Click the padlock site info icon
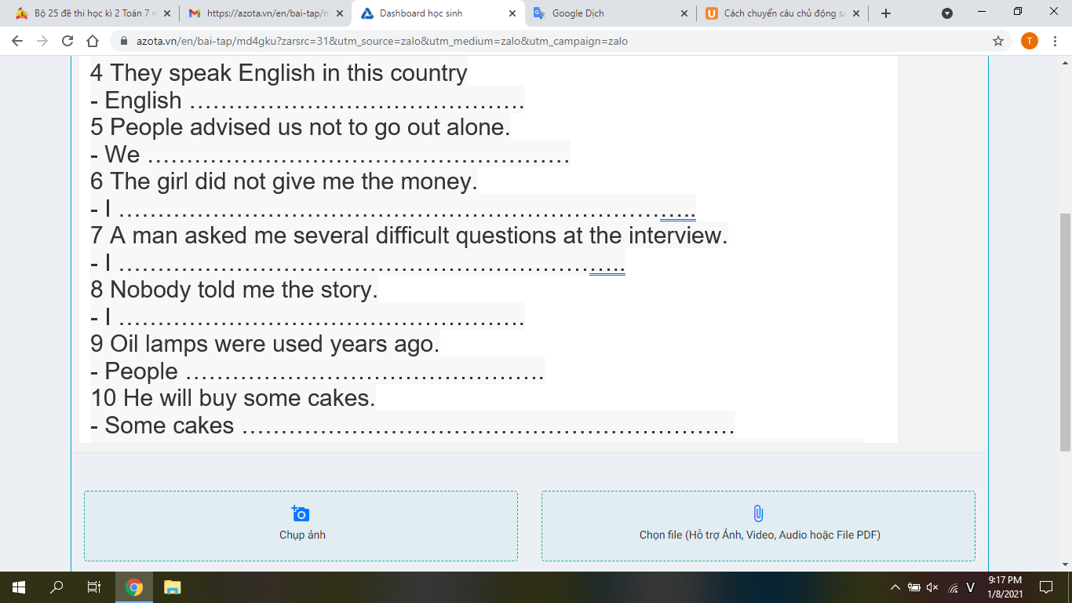This screenshot has width=1072, height=603. pyautogui.click(x=124, y=41)
